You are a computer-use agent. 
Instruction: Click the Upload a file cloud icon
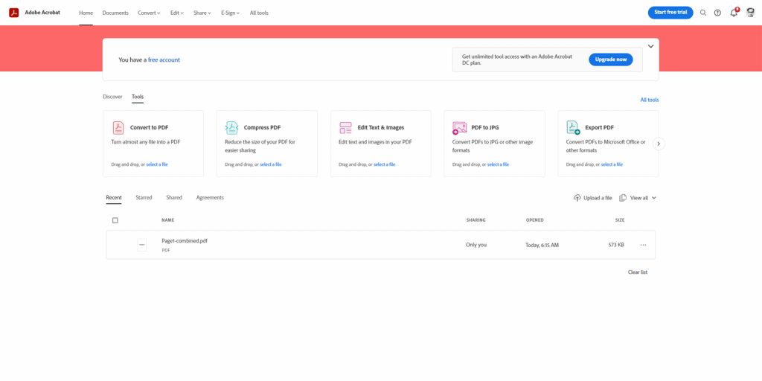click(577, 198)
